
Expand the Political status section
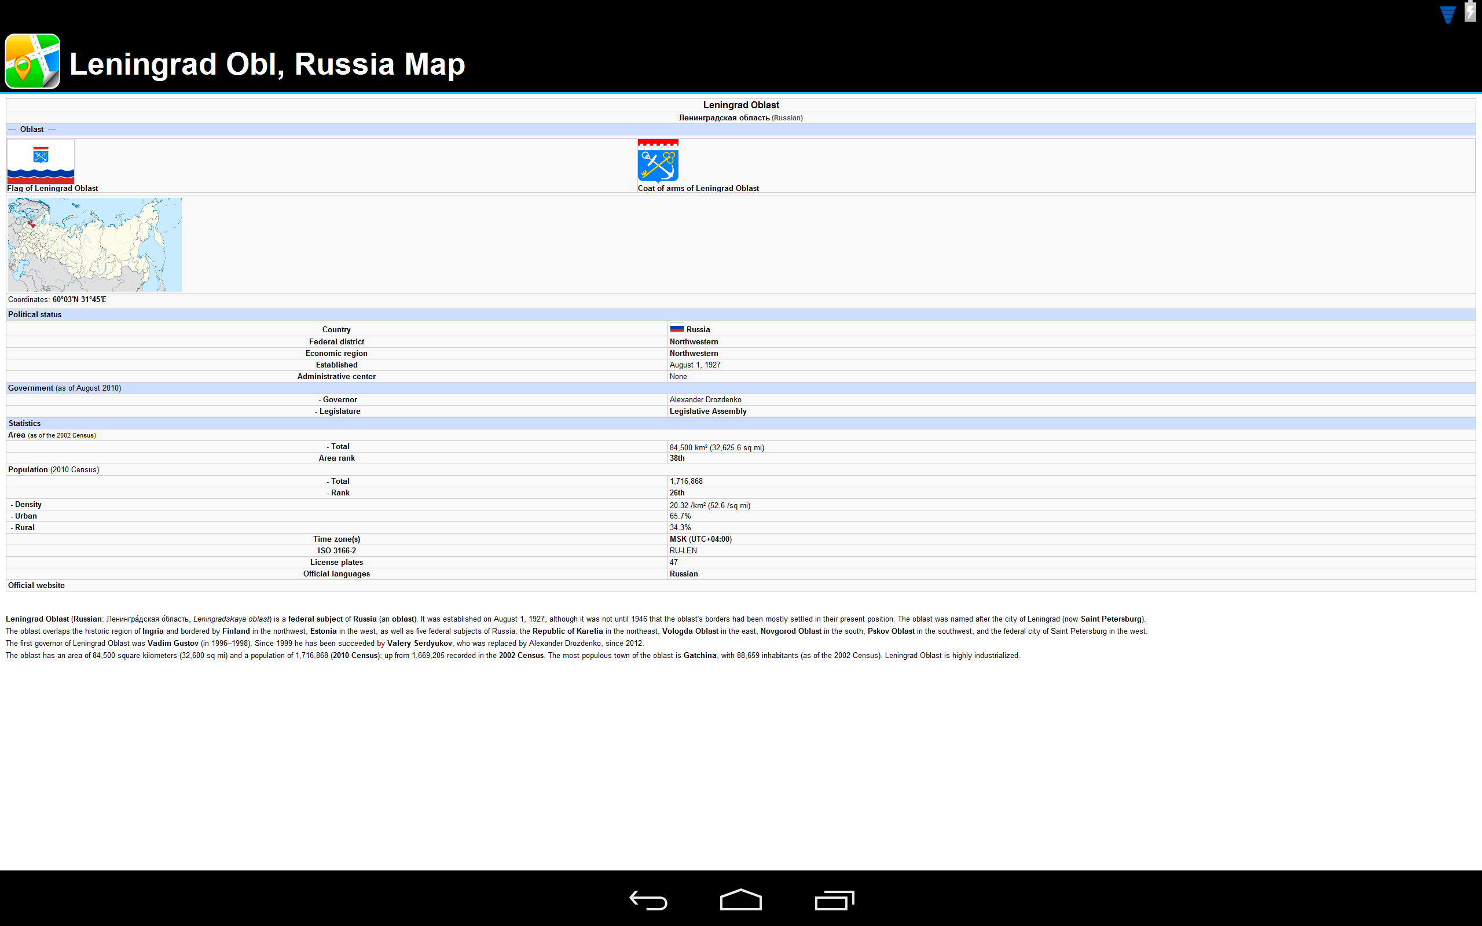pos(34,314)
